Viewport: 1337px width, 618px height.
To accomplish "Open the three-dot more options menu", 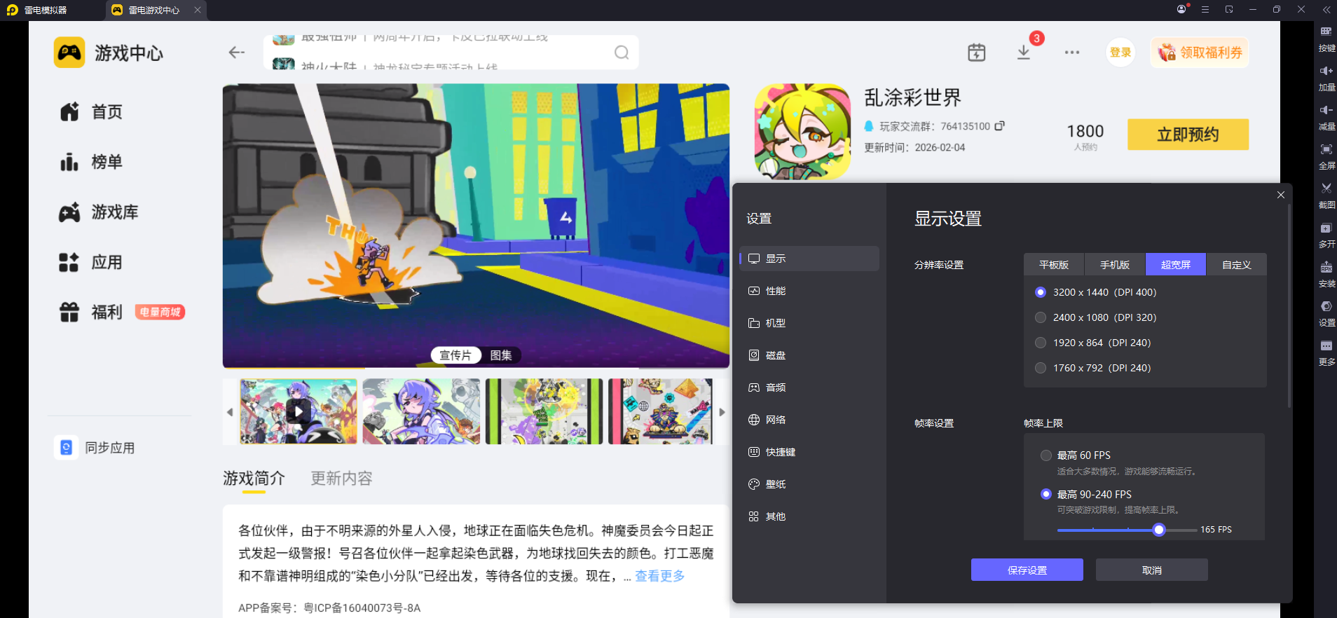I will 1072,53.
